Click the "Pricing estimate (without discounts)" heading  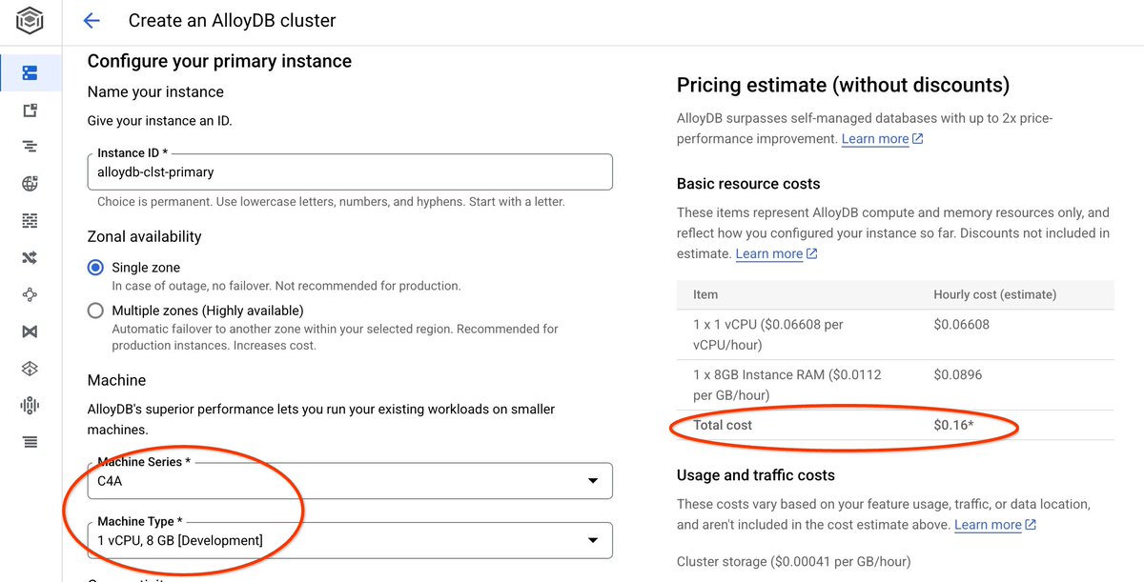point(843,85)
